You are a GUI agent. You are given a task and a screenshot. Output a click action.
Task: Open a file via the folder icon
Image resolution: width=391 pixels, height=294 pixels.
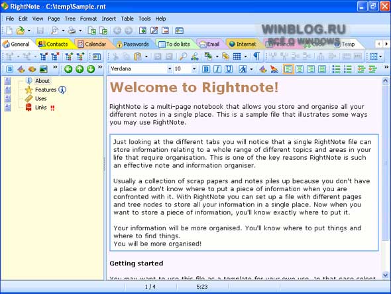(x=21, y=31)
